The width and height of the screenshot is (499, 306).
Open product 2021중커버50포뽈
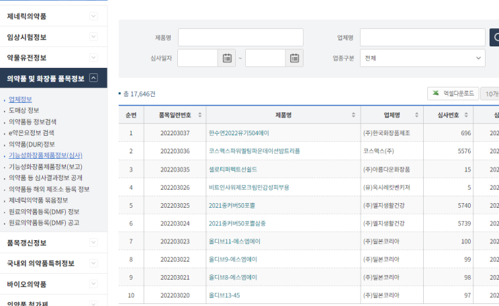click(232, 206)
